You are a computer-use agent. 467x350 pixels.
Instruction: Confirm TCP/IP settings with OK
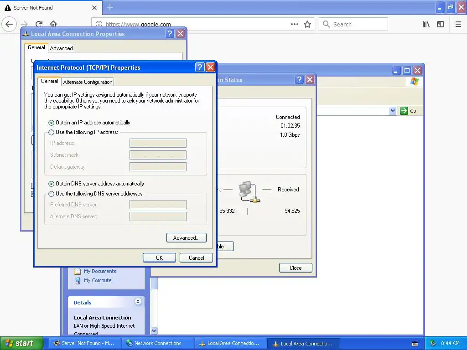(x=159, y=258)
